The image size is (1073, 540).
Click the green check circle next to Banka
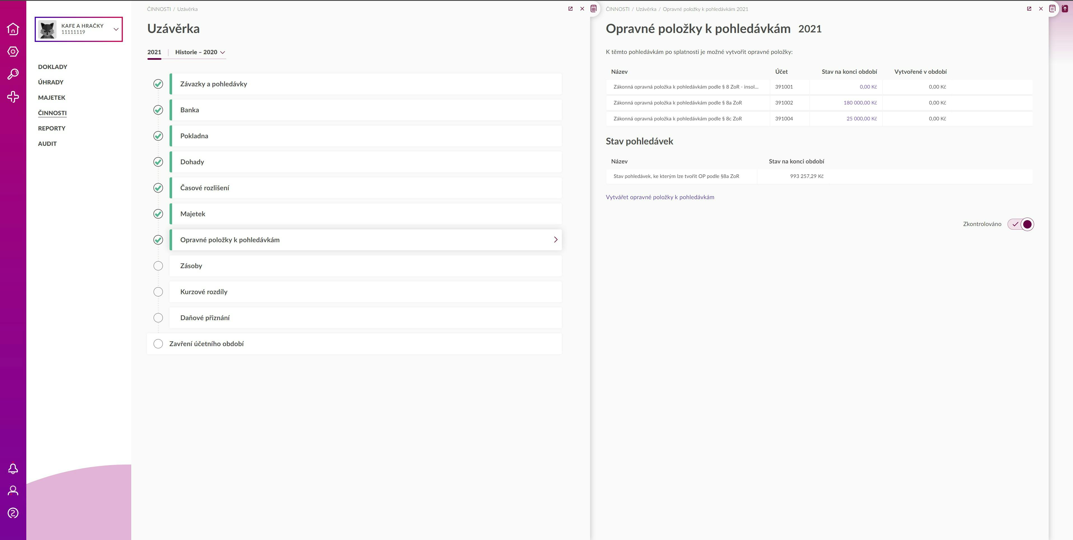pos(158,110)
